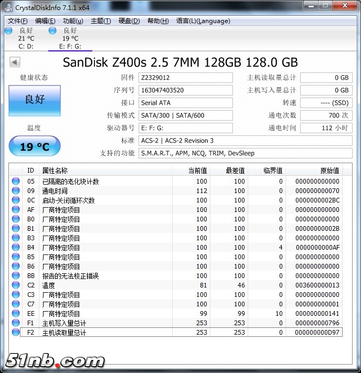Viewport: 361px width, 373px height.
Task: Click the firmware field Z2329012
Action: click(185, 78)
